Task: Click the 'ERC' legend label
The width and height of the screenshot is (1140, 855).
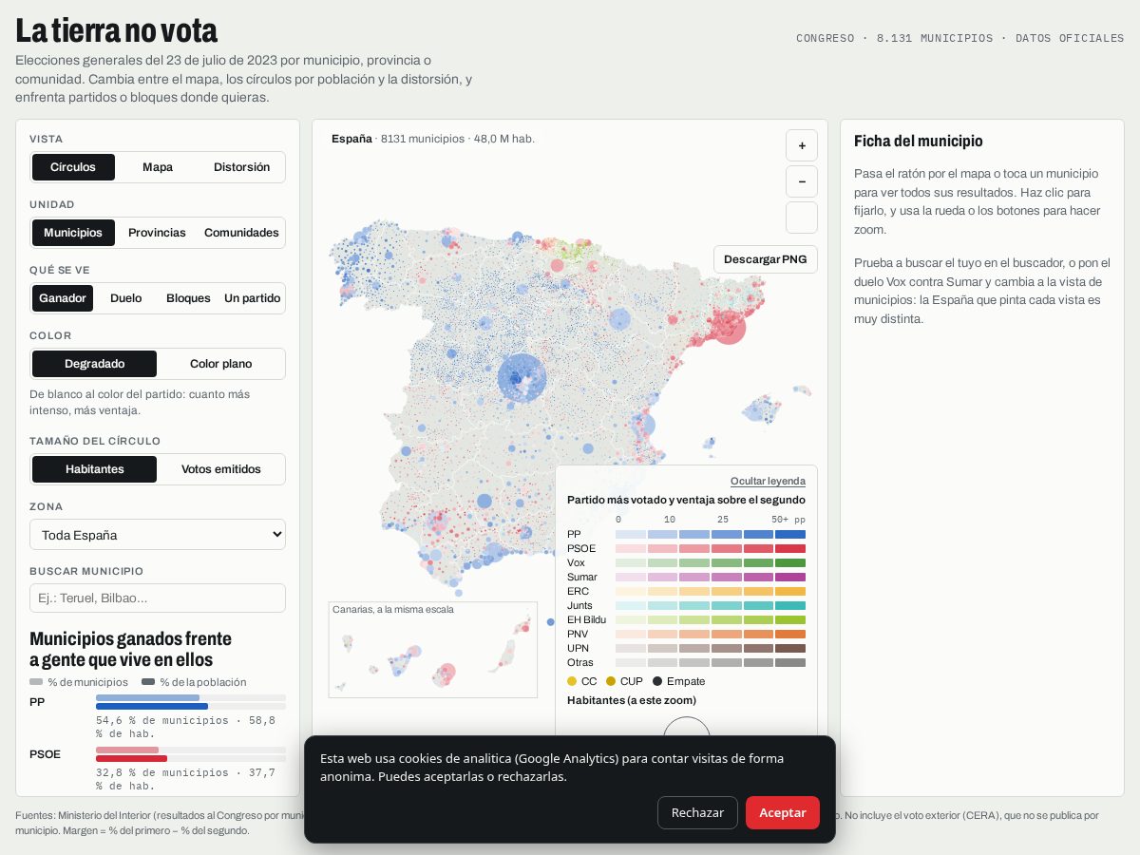Action: pyautogui.click(x=578, y=591)
